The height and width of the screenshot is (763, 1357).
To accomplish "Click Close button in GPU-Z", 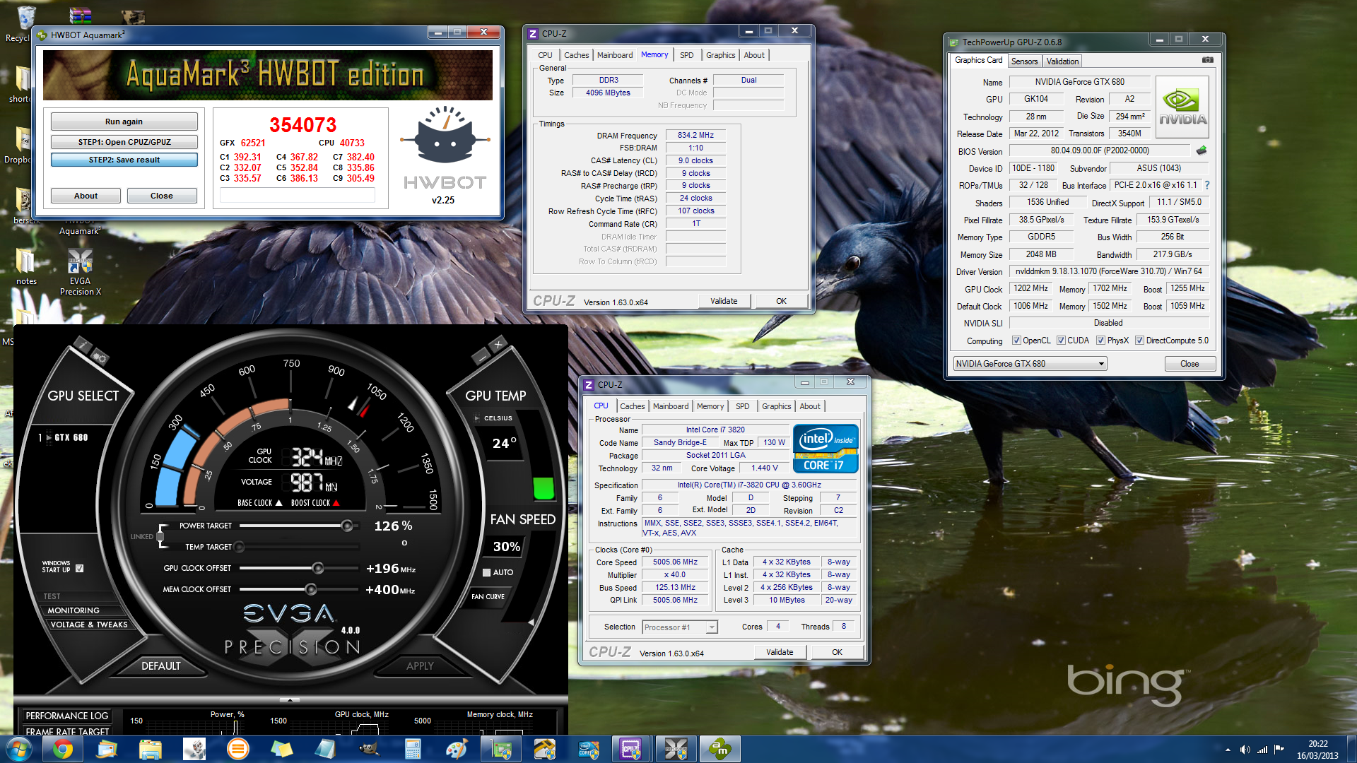I will pos(1189,364).
